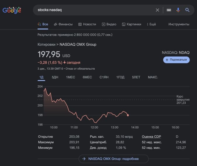Open the on-screen keyboard icon
This screenshot has width=197, height=166.
point(169,10)
